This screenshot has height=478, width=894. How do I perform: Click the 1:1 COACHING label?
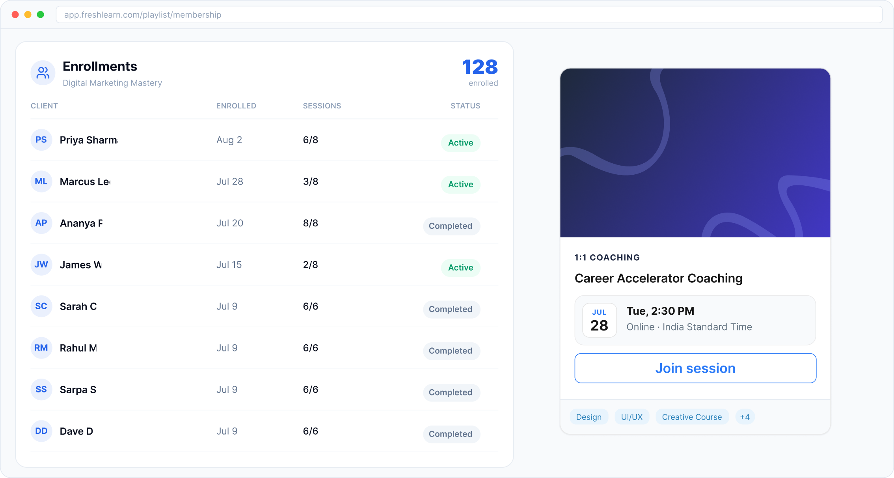[x=607, y=258]
